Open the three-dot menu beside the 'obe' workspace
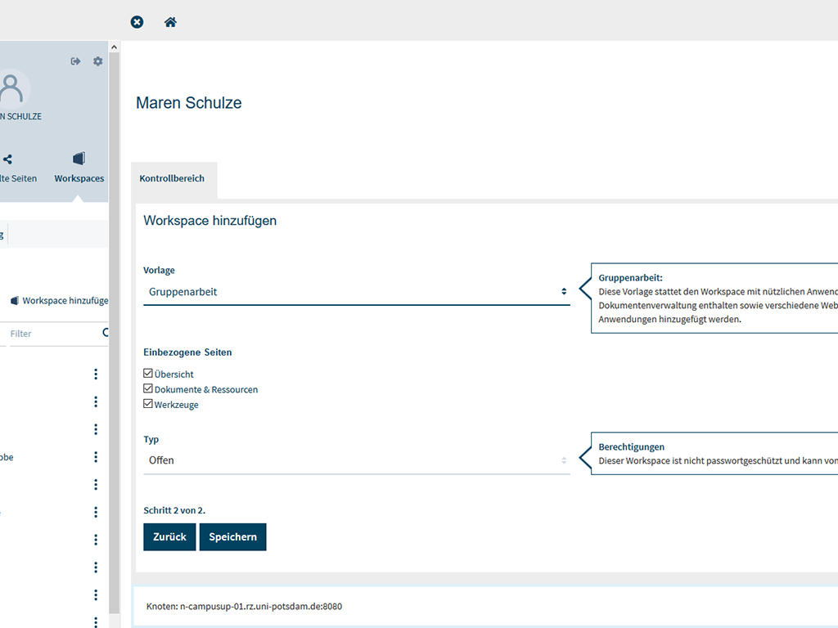The height and width of the screenshot is (628, 838). click(96, 457)
